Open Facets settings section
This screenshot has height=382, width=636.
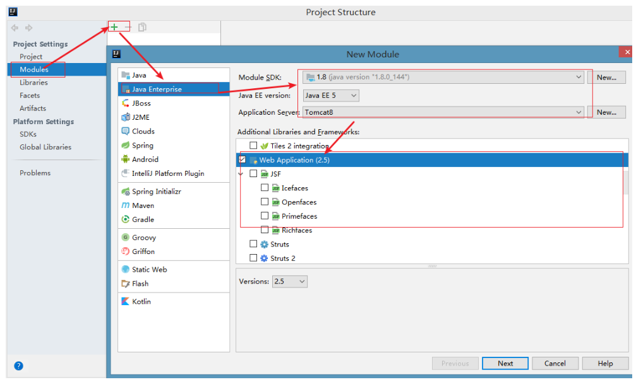(30, 96)
